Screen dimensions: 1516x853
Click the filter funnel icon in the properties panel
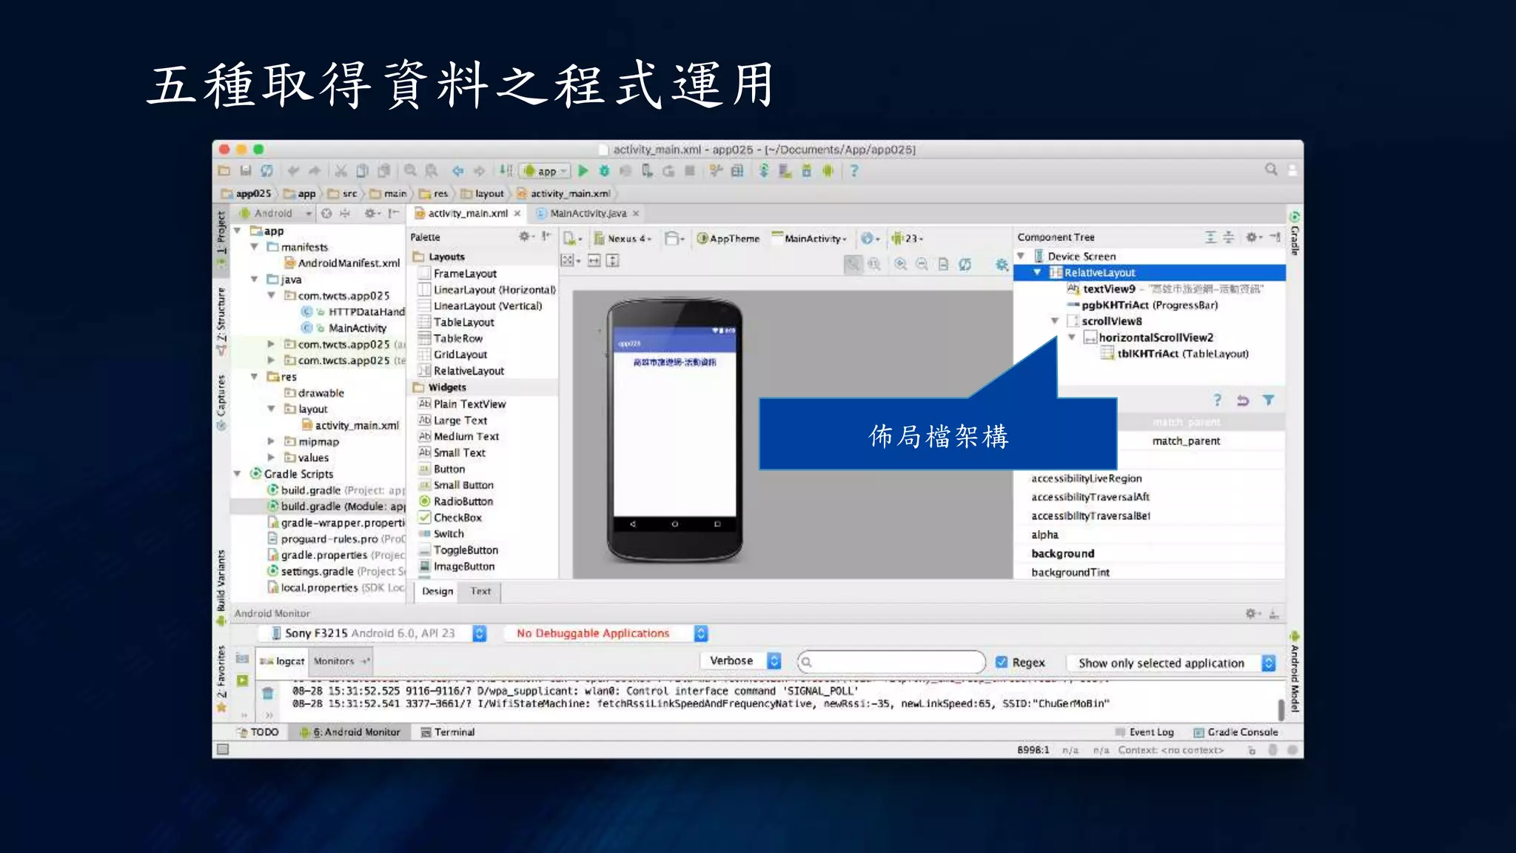pyautogui.click(x=1268, y=401)
